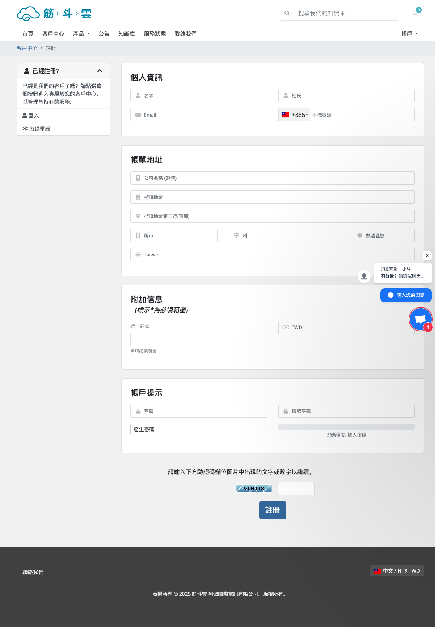The image size is (435, 627).
Task: Click the 註冊 breadcrumb text
Action: (x=51, y=48)
